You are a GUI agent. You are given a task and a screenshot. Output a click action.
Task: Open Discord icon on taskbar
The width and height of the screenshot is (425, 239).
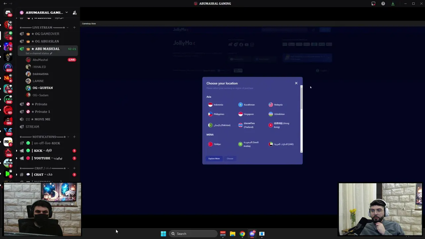[x=252, y=234]
